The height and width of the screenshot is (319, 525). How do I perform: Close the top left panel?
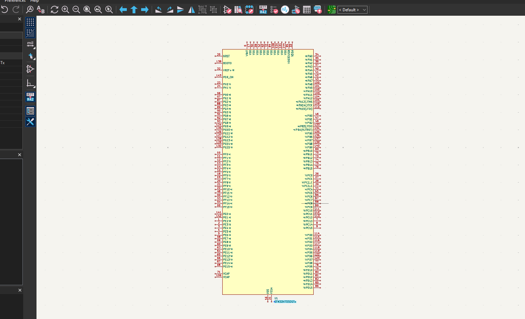19,19
